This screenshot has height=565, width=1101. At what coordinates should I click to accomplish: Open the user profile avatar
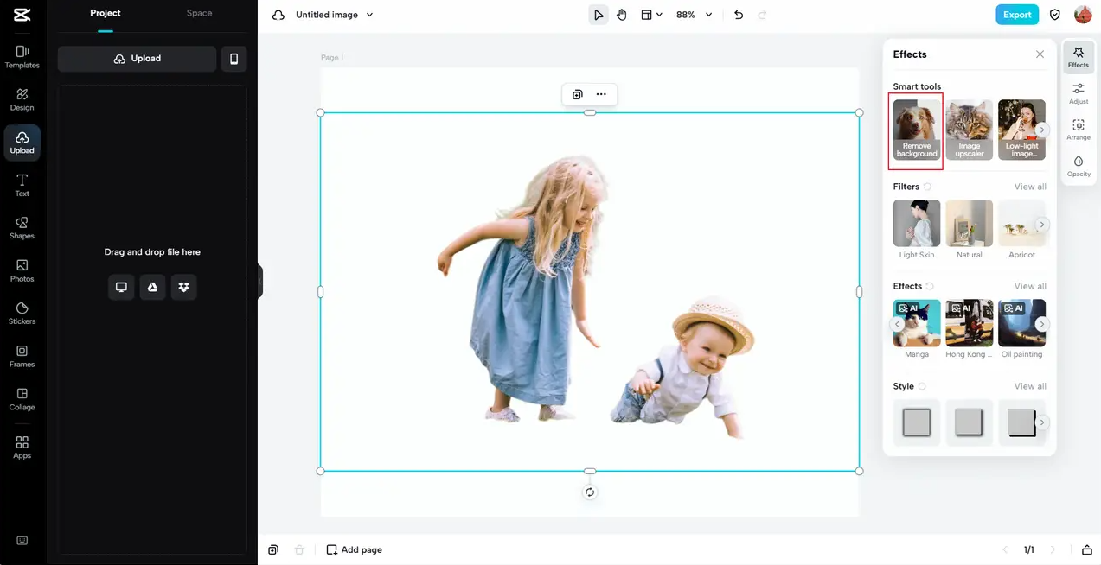pos(1083,15)
